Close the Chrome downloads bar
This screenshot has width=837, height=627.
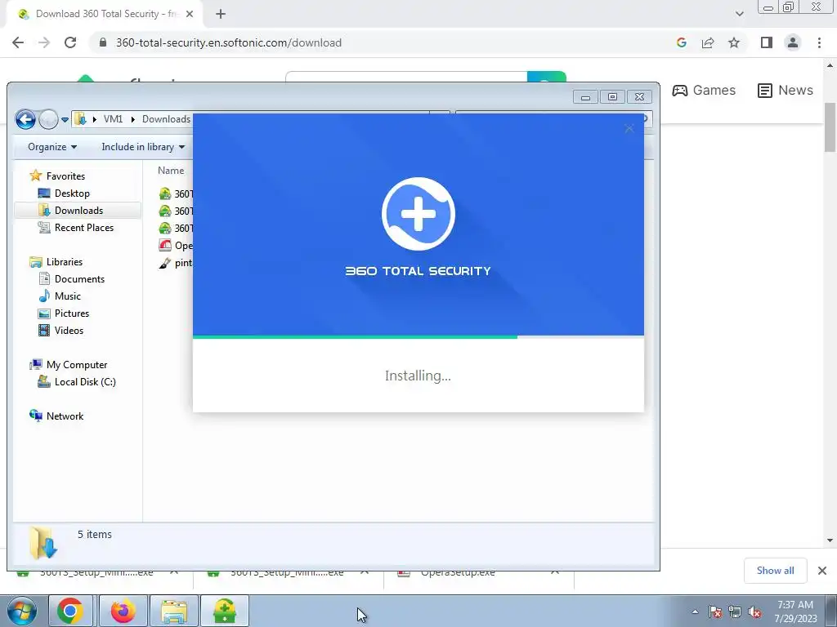[822, 571]
